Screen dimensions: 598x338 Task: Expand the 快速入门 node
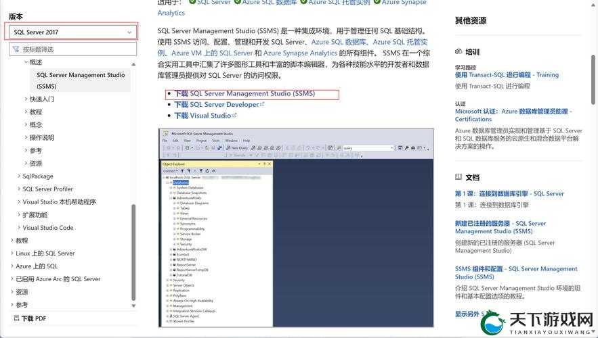coord(26,99)
